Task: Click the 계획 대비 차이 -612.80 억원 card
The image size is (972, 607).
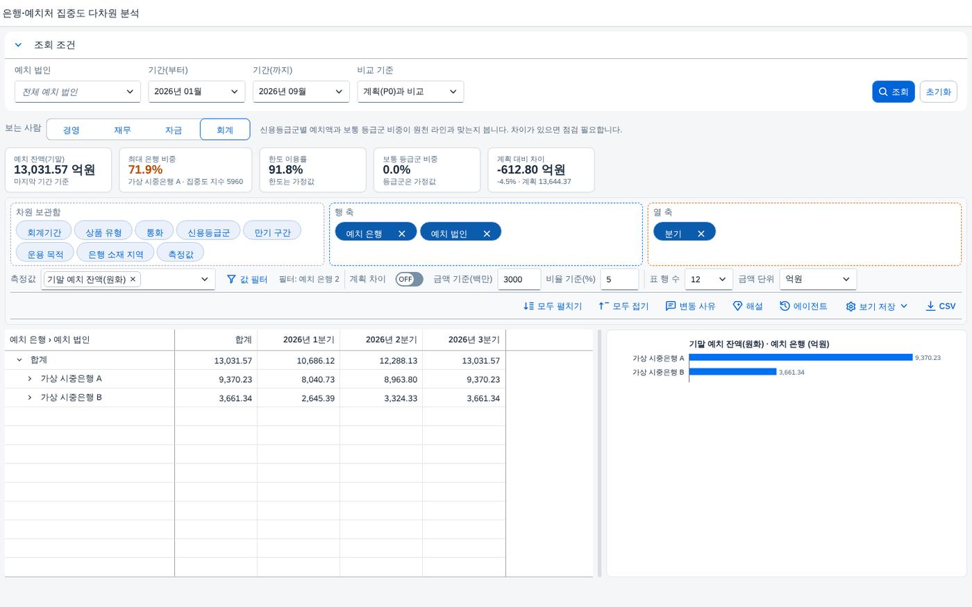Action: (x=541, y=170)
